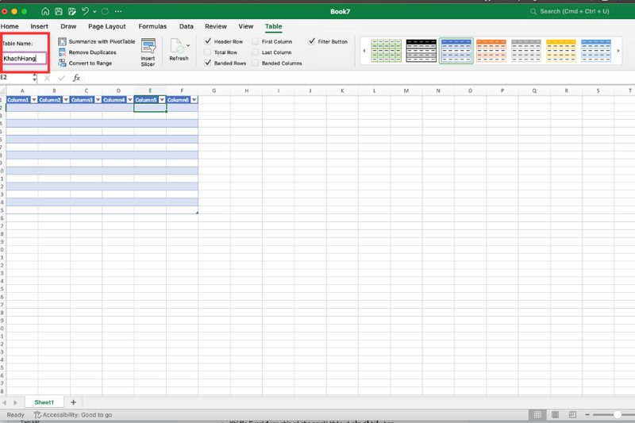Switch to Page Break Preview icon
635x423 pixels.
572,414
